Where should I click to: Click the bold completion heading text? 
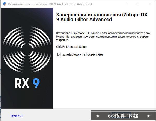pyautogui.click(x=102, y=17)
